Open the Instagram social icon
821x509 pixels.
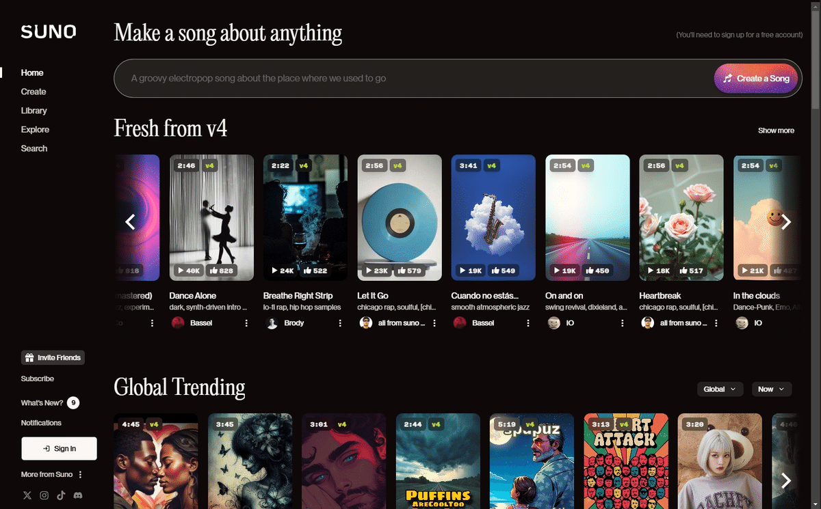pos(44,495)
